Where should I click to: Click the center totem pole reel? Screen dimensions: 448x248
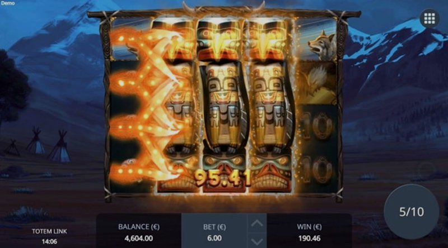click(223, 106)
